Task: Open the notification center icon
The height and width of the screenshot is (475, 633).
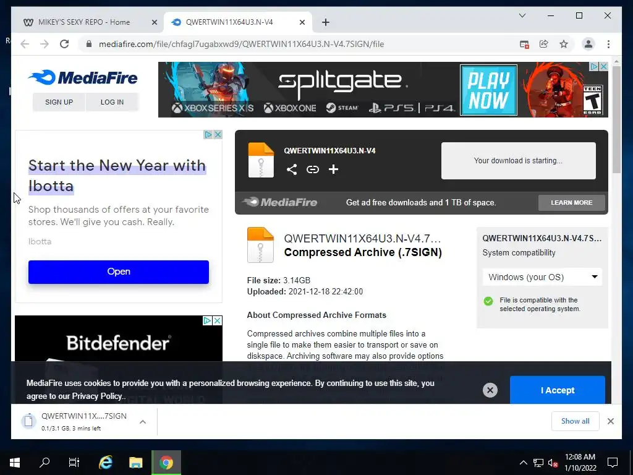Action: point(613,463)
